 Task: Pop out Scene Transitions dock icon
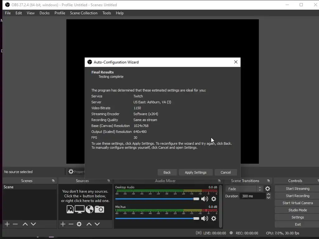(x=268, y=181)
